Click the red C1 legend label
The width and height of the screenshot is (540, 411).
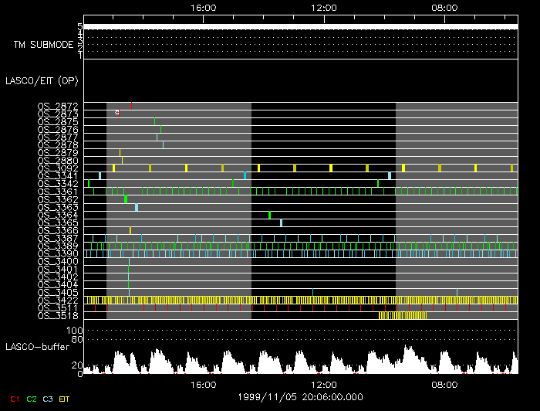pyautogui.click(x=14, y=398)
